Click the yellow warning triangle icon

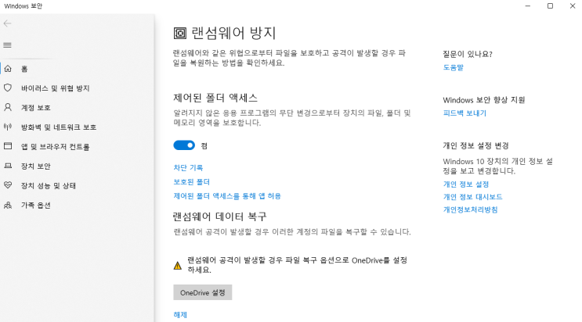[178, 265]
